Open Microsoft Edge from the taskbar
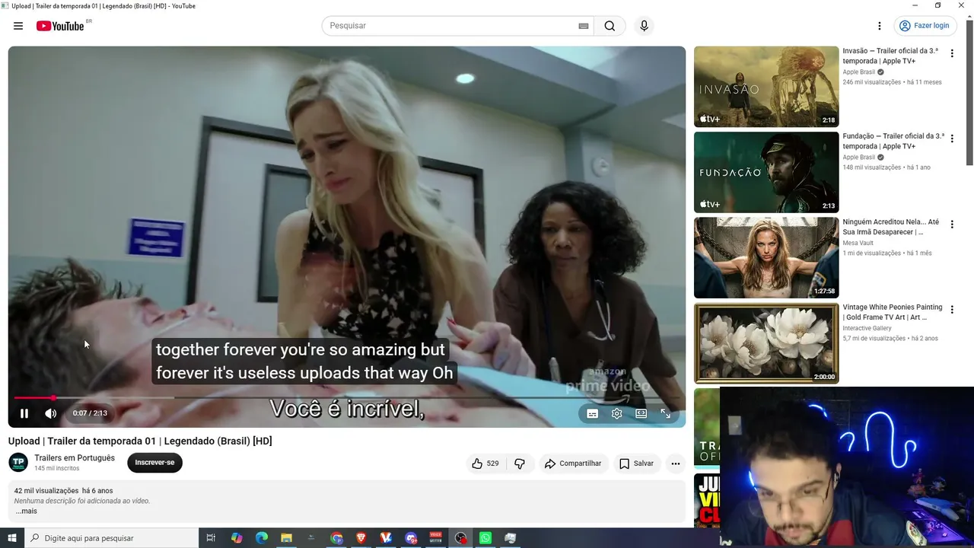Image resolution: width=974 pixels, height=548 pixels. [262, 538]
